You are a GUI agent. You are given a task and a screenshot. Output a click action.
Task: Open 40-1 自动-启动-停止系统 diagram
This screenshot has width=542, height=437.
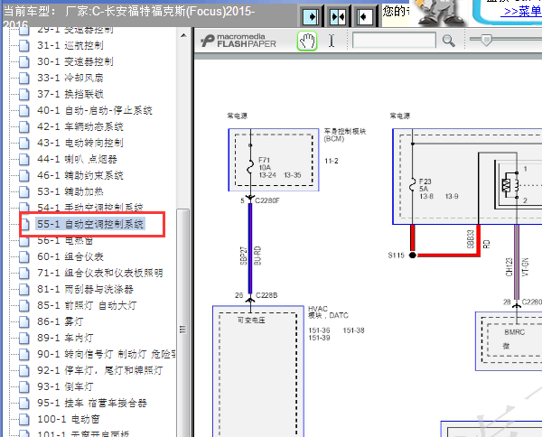[95, 110]
